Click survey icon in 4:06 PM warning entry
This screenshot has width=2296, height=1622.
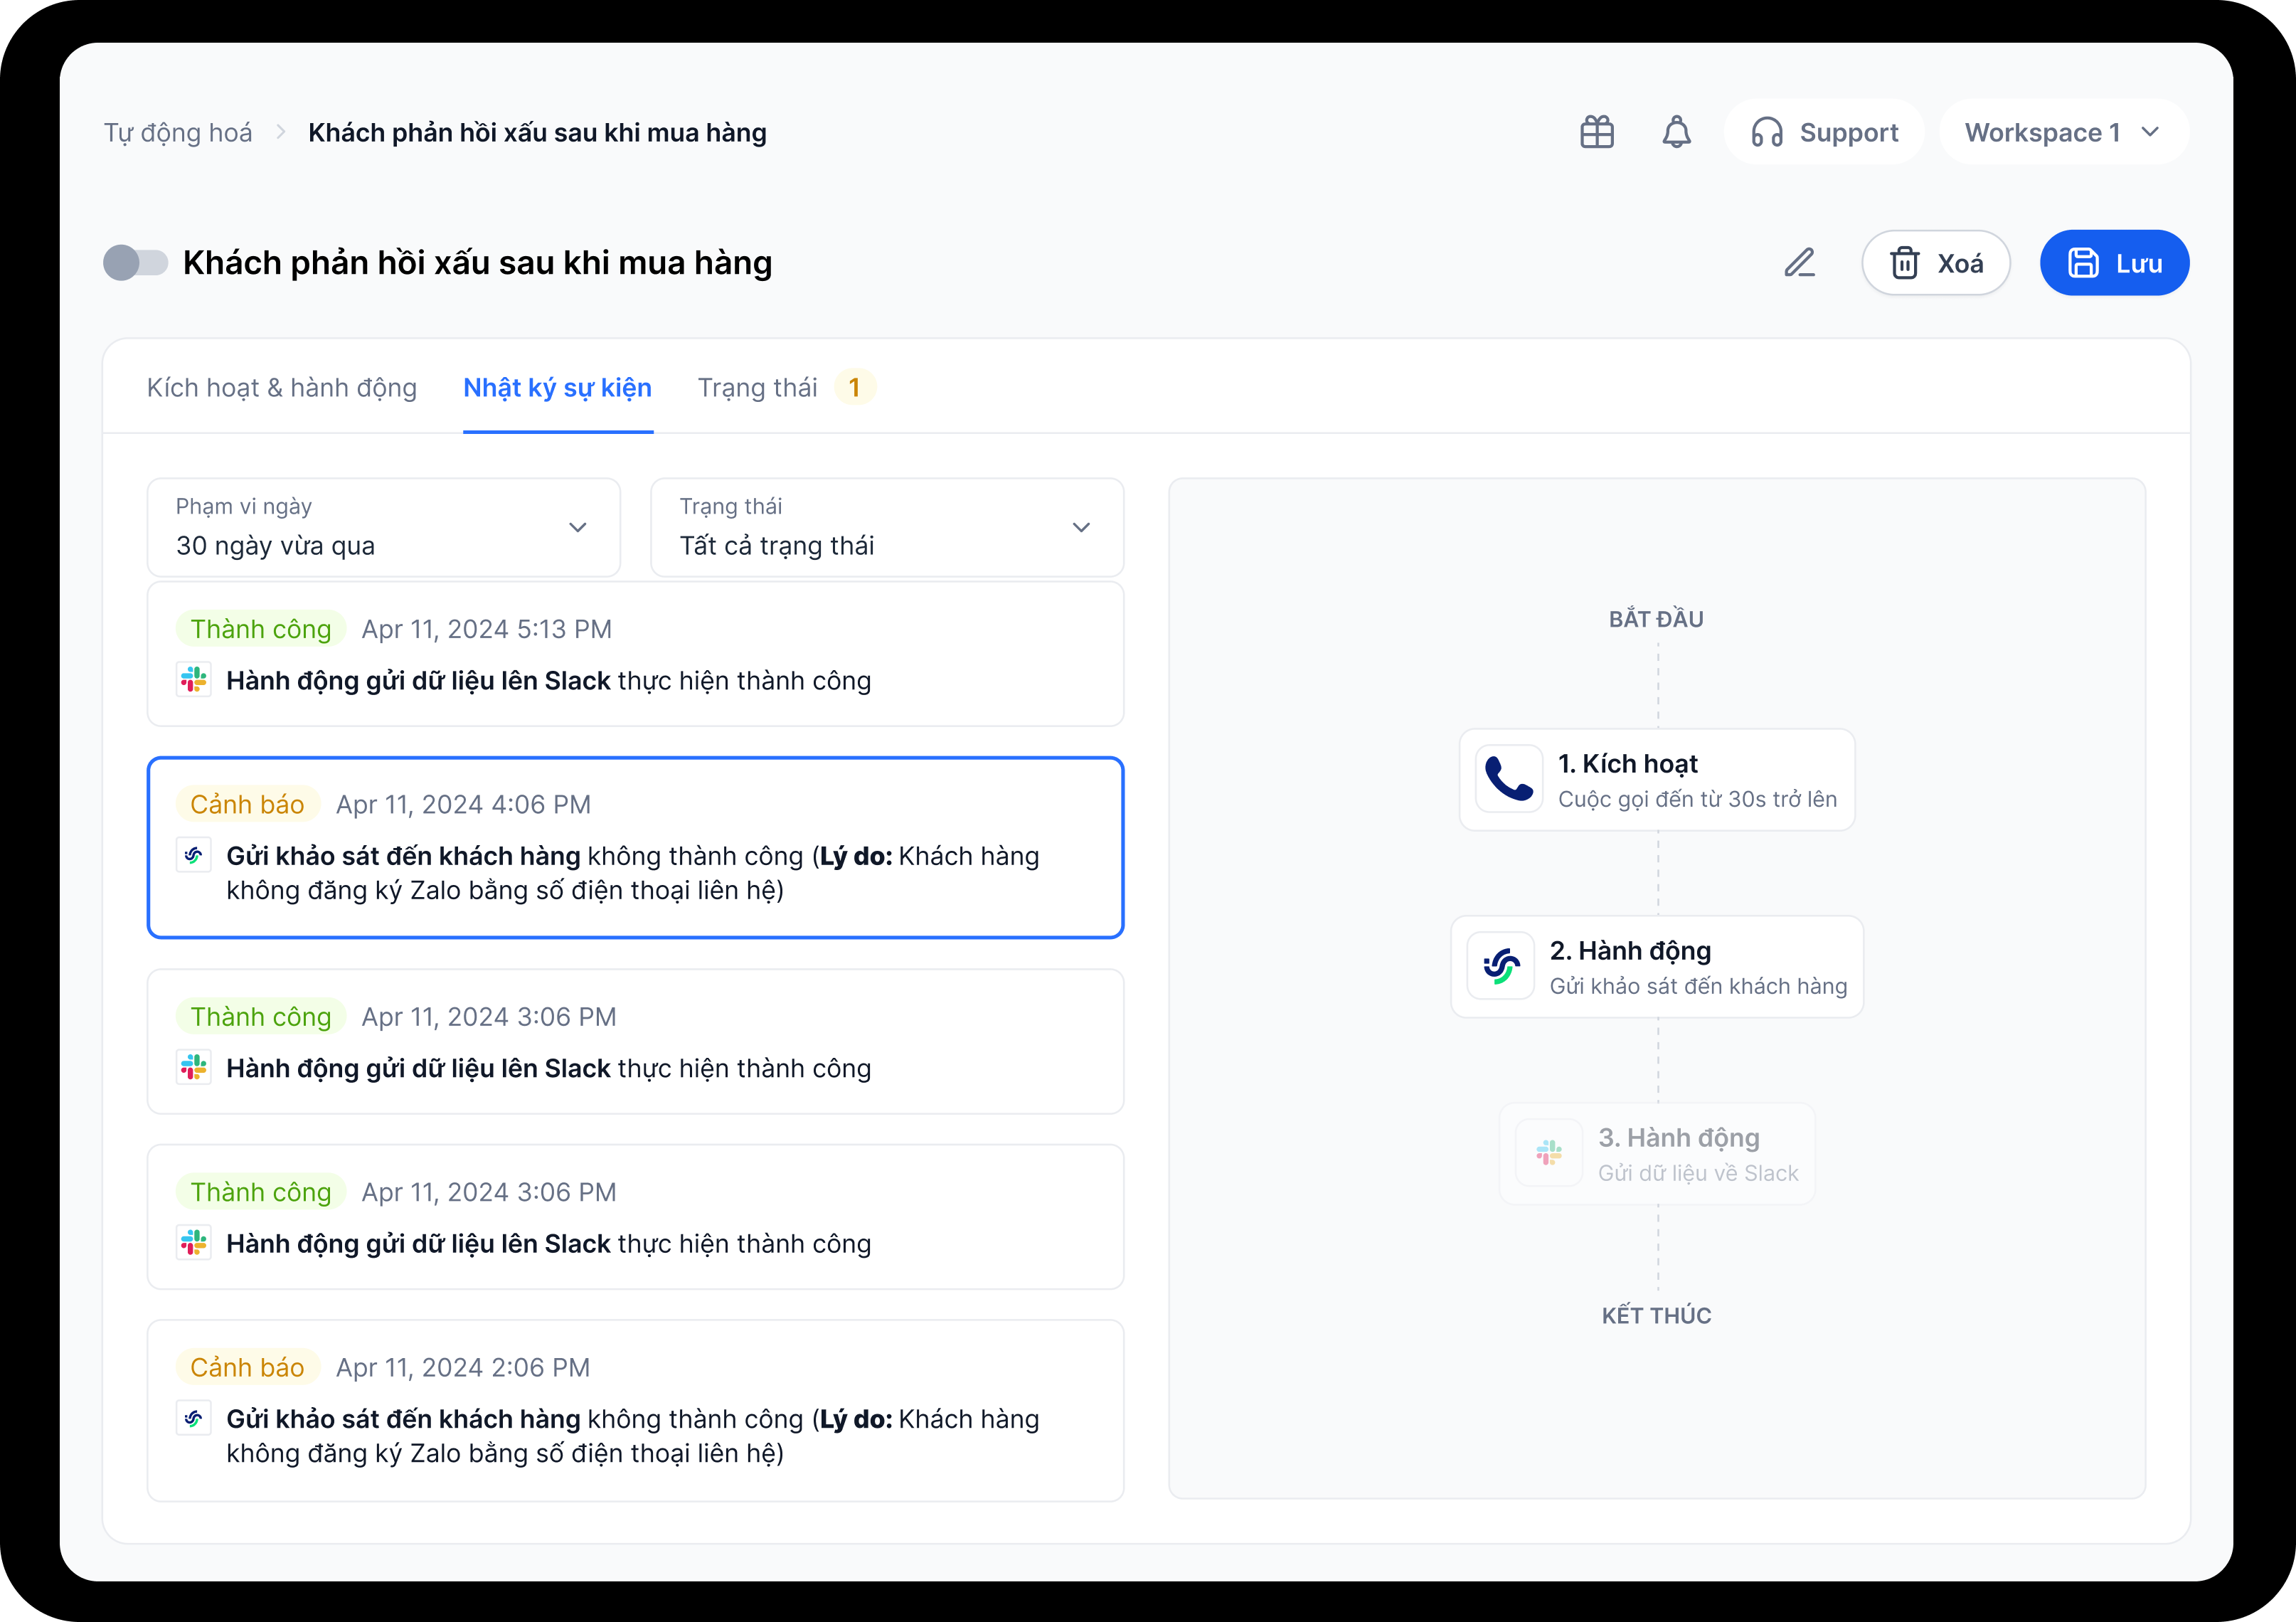(194, 855)
